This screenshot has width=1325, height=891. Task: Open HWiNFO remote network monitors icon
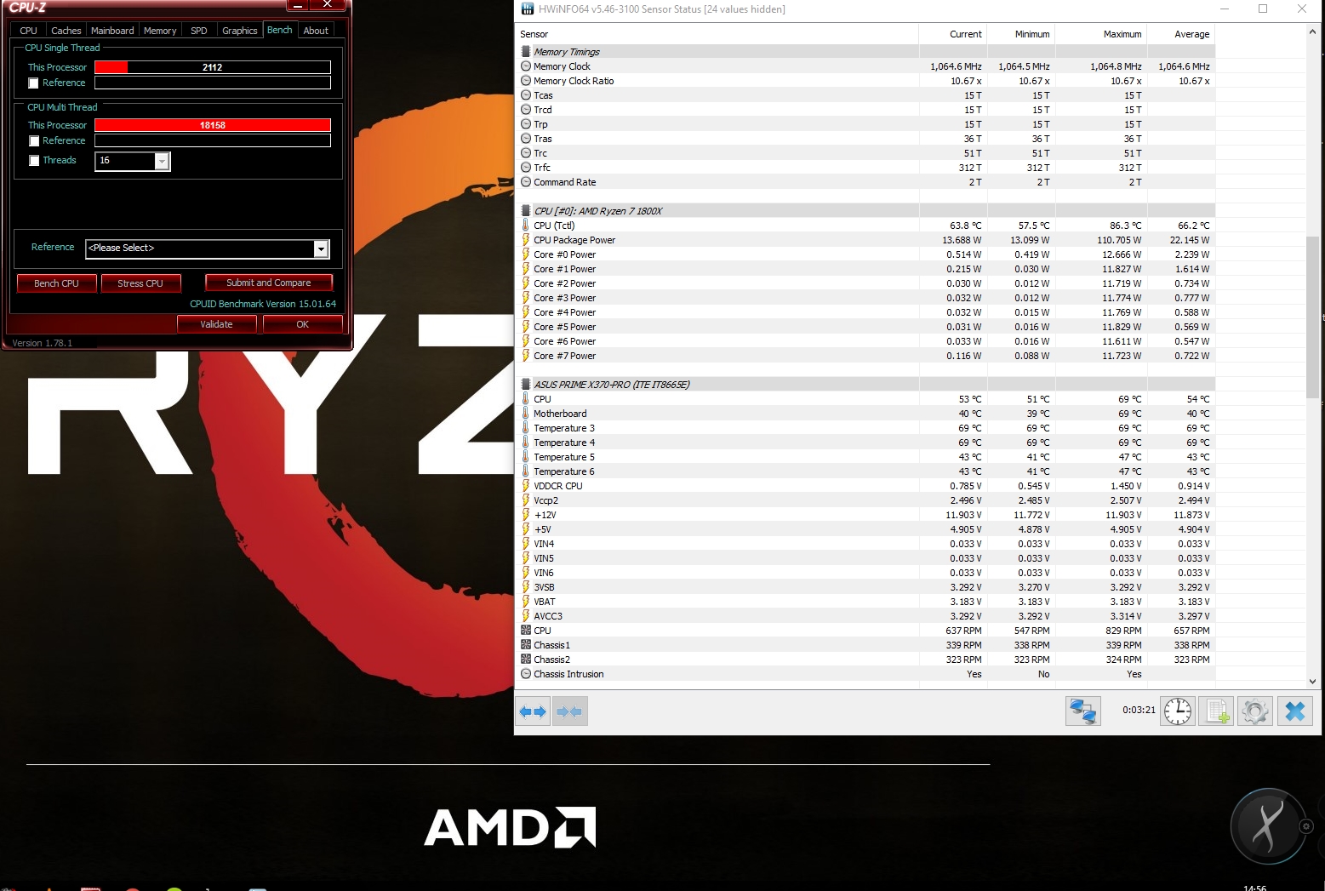point(1082,711)
